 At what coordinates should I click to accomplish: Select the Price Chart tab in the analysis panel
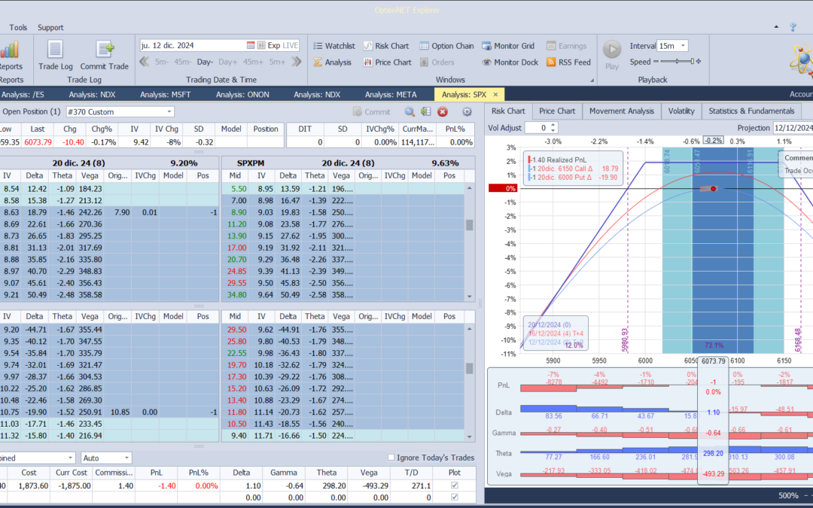tap(557, 111)
